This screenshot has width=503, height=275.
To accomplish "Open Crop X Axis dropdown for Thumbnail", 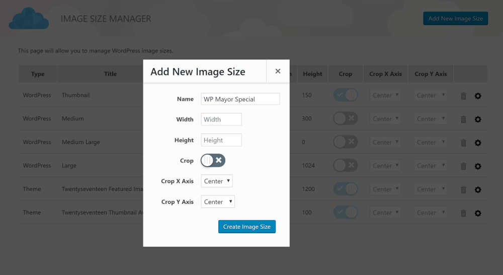I will (385, 95).
